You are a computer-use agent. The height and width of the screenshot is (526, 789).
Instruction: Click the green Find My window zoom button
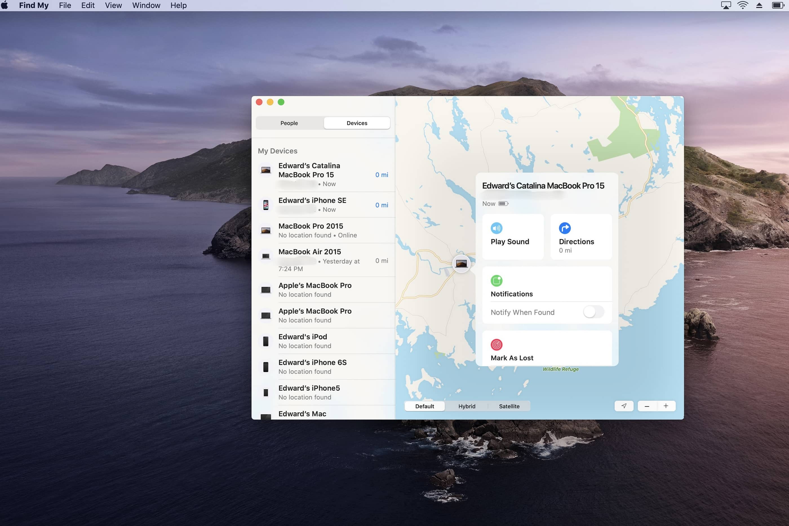point(281,102)
